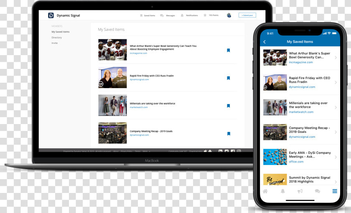Image resolution: width=351 pixels, height=213 pixels.
Task: Click the LinkedIn icon in laptop footer
Action: point(220,151)
